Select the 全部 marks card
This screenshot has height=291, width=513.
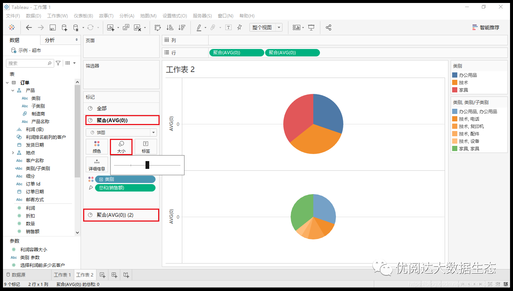(x=121, y=108)
